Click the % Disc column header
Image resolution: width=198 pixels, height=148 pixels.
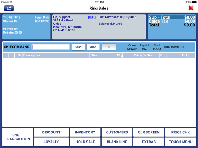(x=151, y=55)
